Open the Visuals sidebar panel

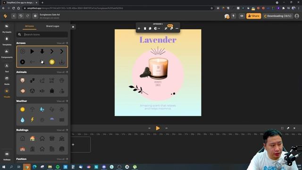tap(7, 93)
